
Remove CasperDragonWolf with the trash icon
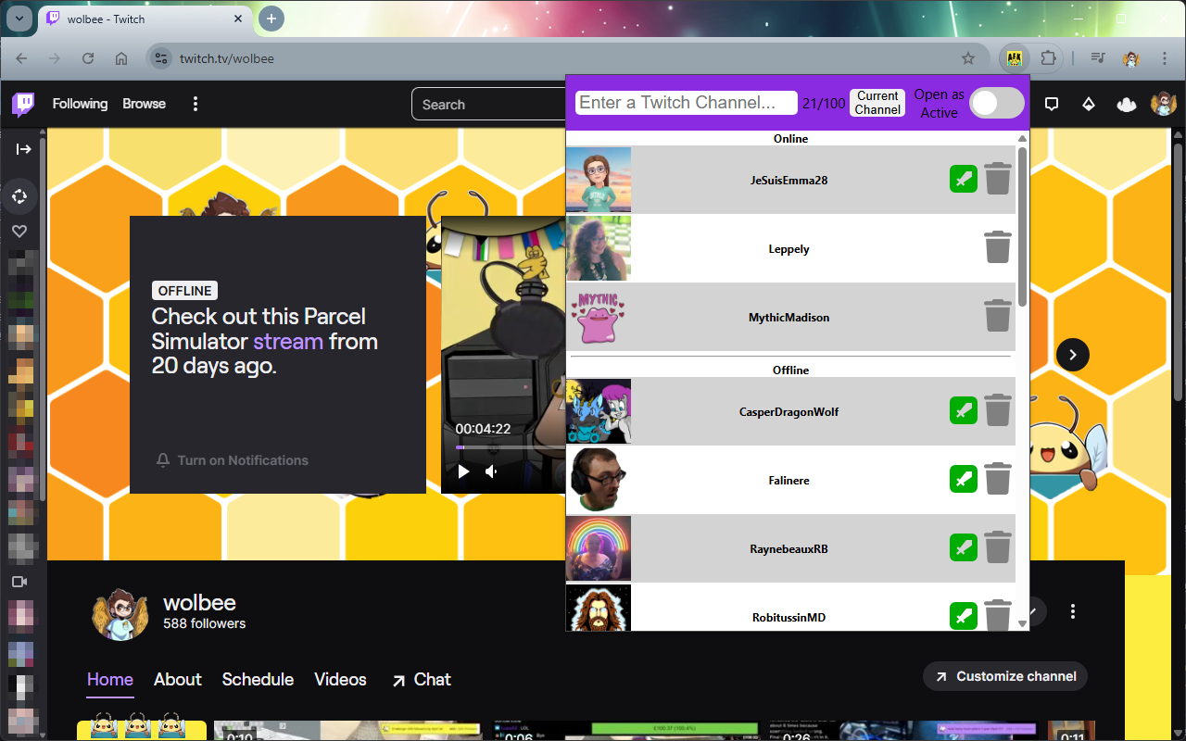pos(998,410)
